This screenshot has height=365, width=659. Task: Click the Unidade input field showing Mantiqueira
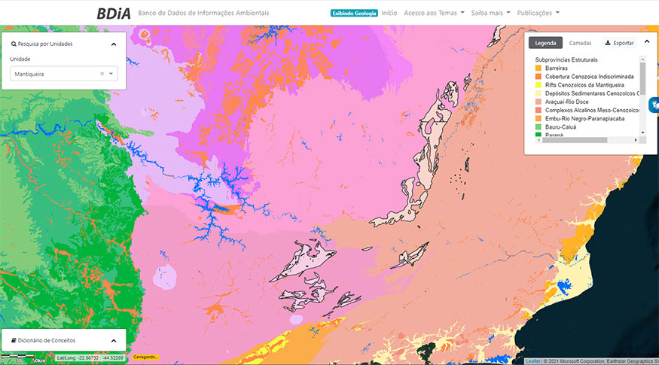point(64,74)
